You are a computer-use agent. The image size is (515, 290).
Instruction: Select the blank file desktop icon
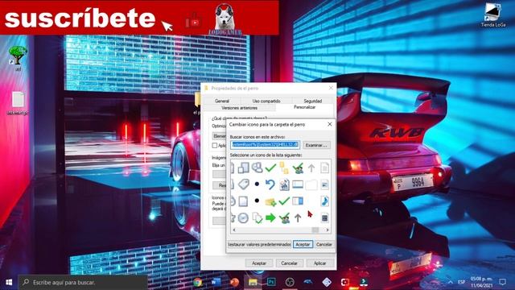pos(18,103)
